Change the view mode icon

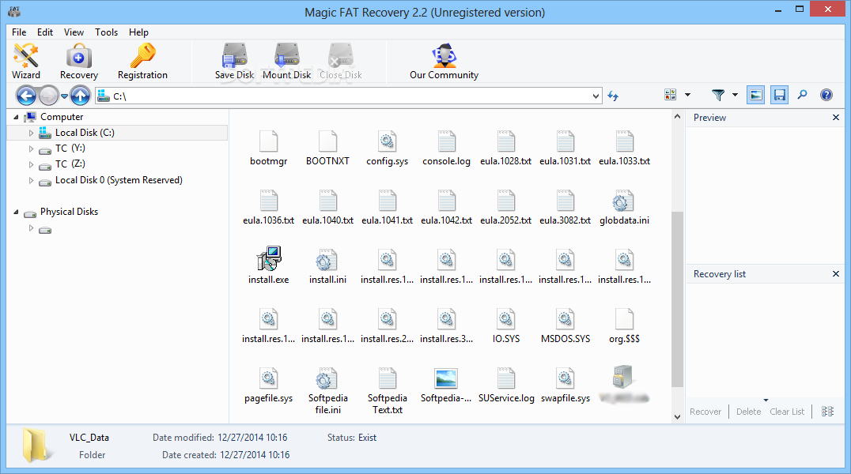pyautogui.click(x=670, y=95)
